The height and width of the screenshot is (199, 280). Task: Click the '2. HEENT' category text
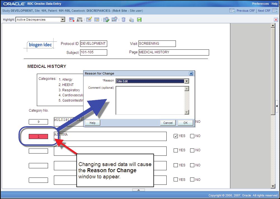(66, 85)
